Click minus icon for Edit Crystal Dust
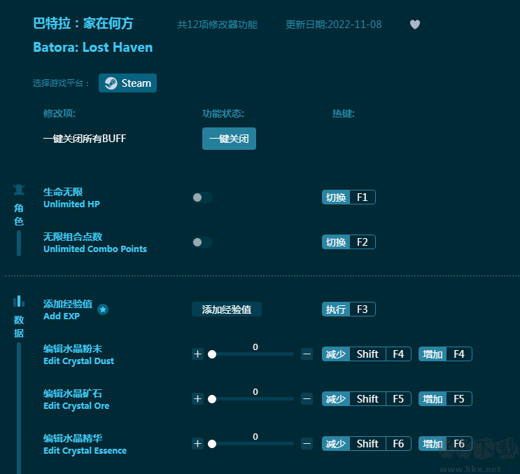 coord(307,354)
